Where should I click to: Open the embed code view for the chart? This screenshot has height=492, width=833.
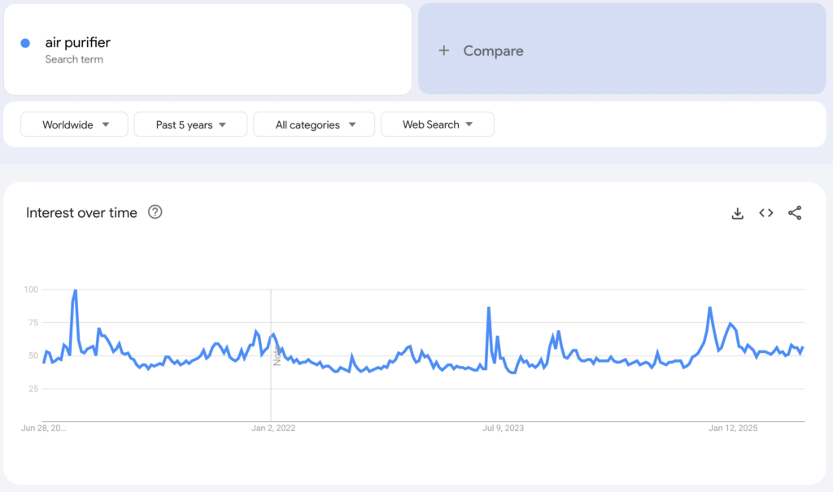pyautogui.click(x=765, y=213)
